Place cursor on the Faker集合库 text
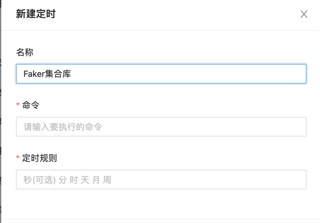The width and height of the screenshot is (320, 223). click(48, 74)
